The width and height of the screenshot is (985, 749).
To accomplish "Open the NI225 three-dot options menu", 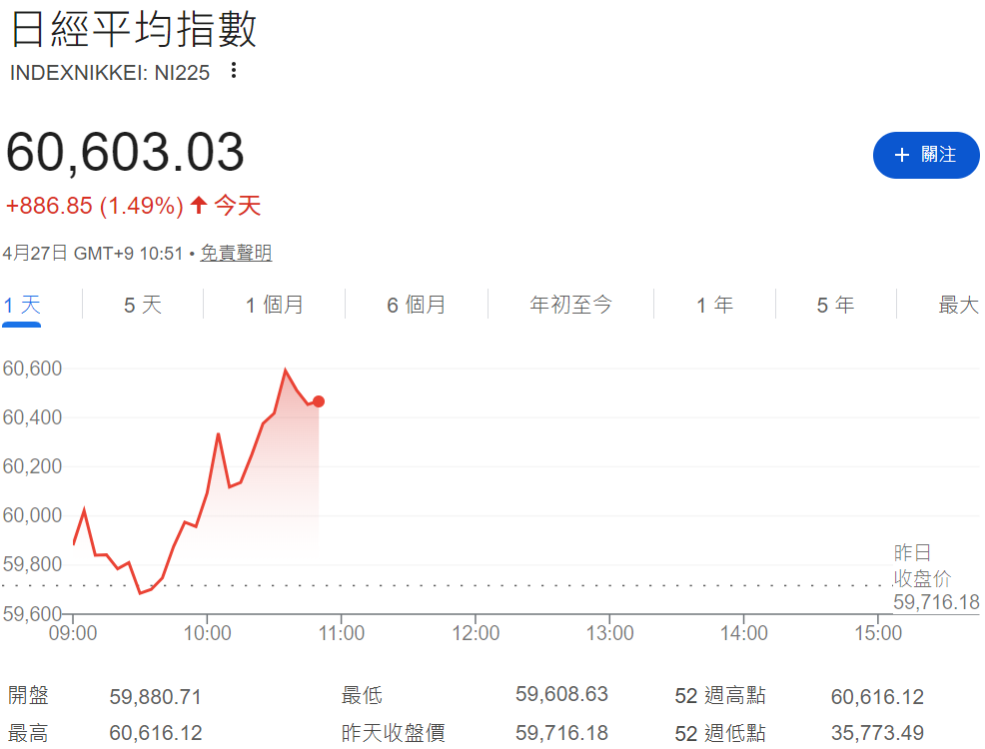I will tap(233, 72).
